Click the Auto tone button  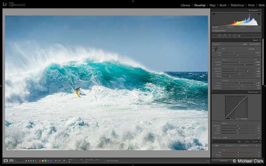coord(255,59)
